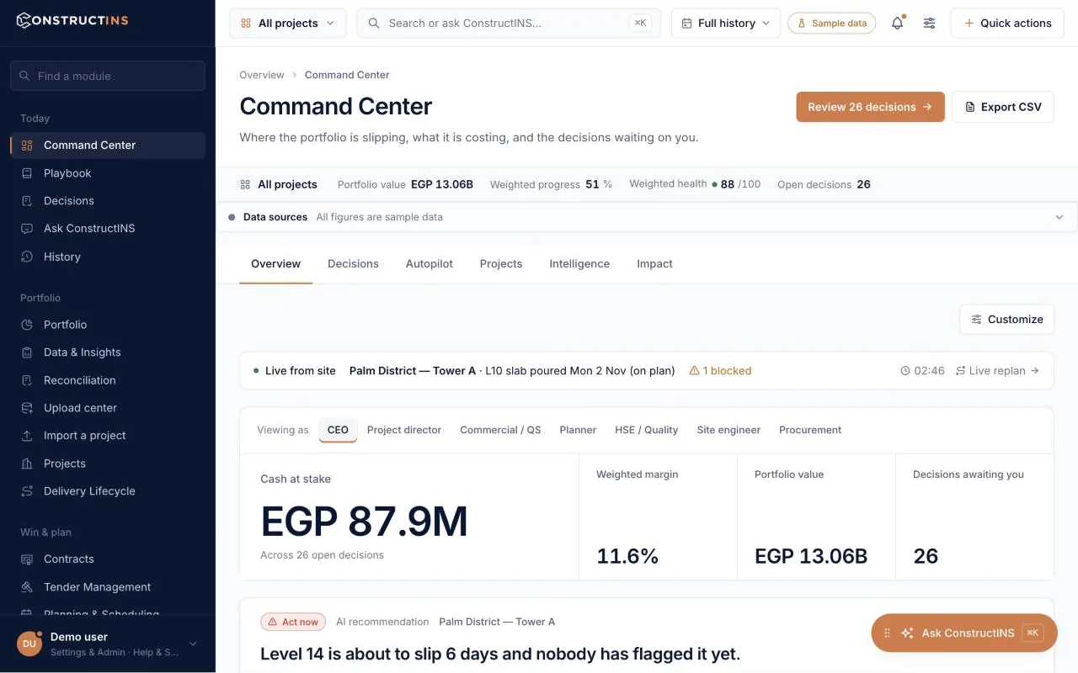Click Live replan link

point(997,371)
